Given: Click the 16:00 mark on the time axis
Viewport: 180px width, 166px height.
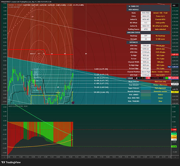Looking at the screenshot, I should [83, 157].
